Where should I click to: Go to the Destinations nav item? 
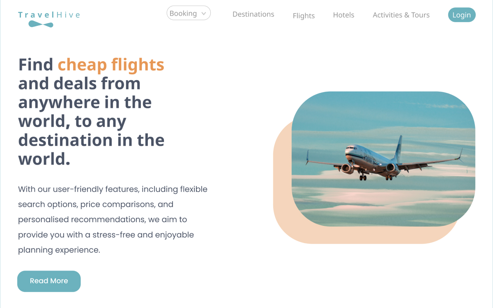(x=253, y=14)
